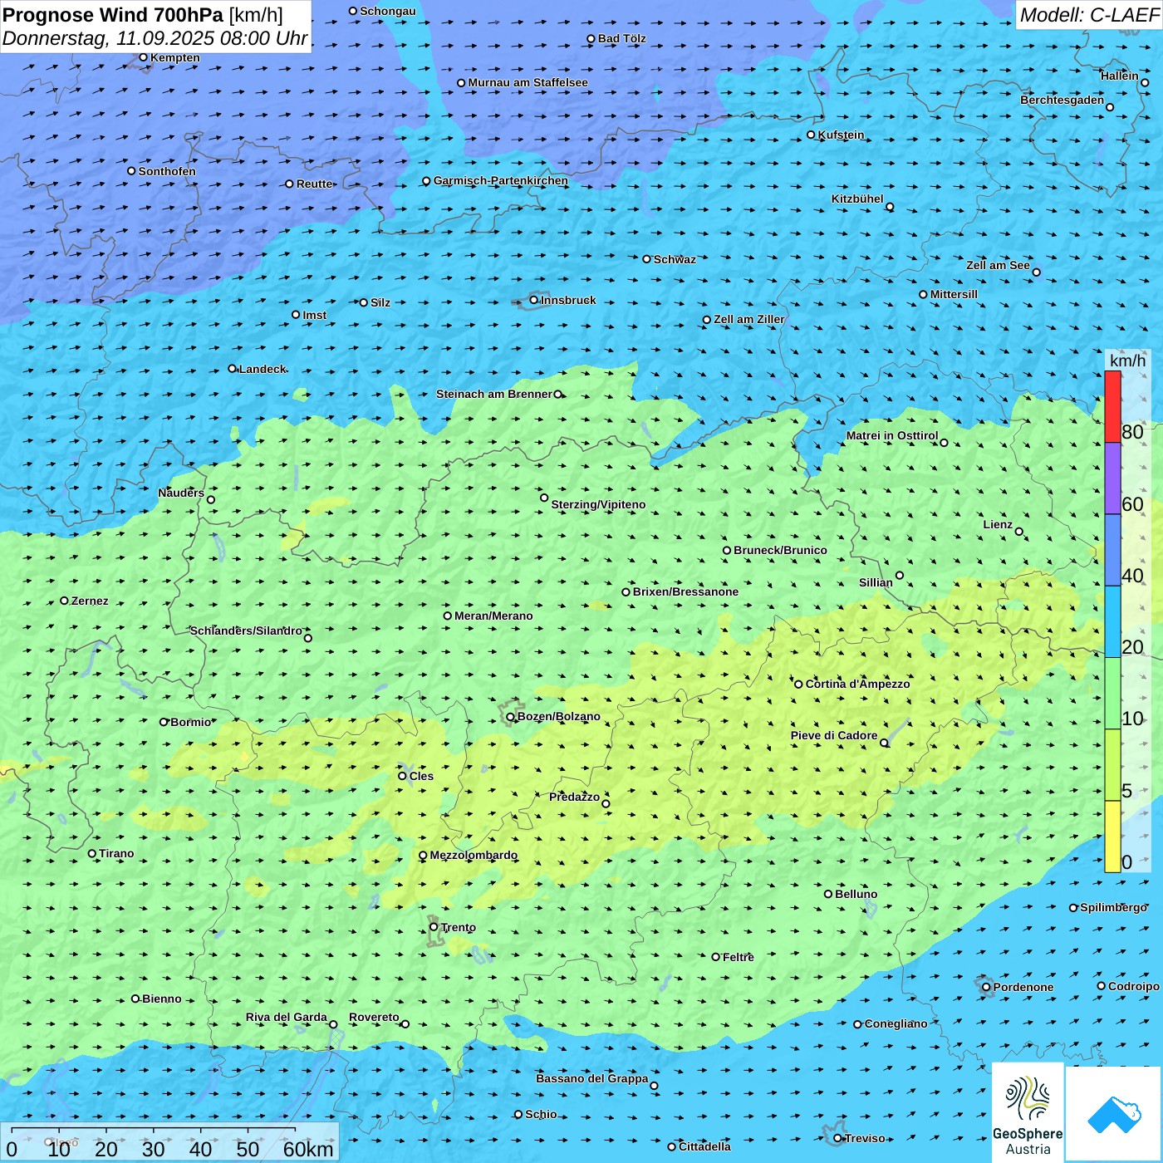Select the Lienz location marker
The image size is (1163, 1163).
coord(1019,532)
